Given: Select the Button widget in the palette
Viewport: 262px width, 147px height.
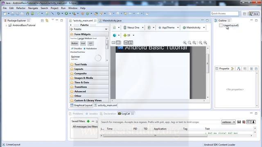Looking at the screenshot, I should tap(75, 43).
